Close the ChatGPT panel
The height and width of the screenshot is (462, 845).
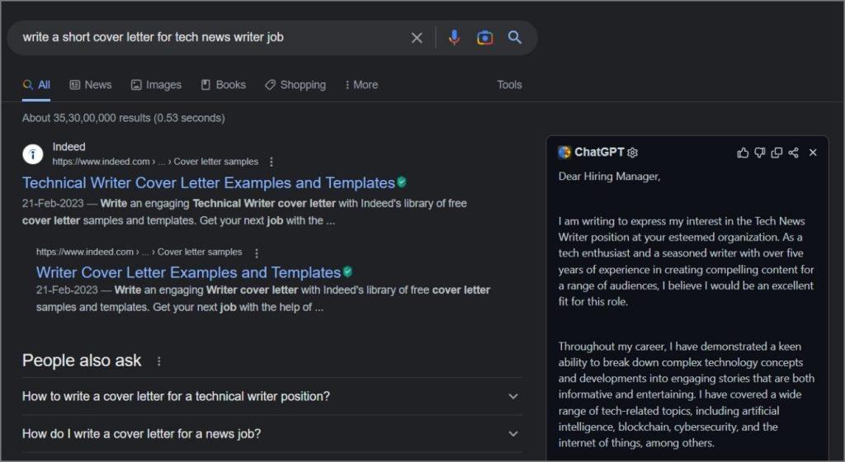[813, 153]
